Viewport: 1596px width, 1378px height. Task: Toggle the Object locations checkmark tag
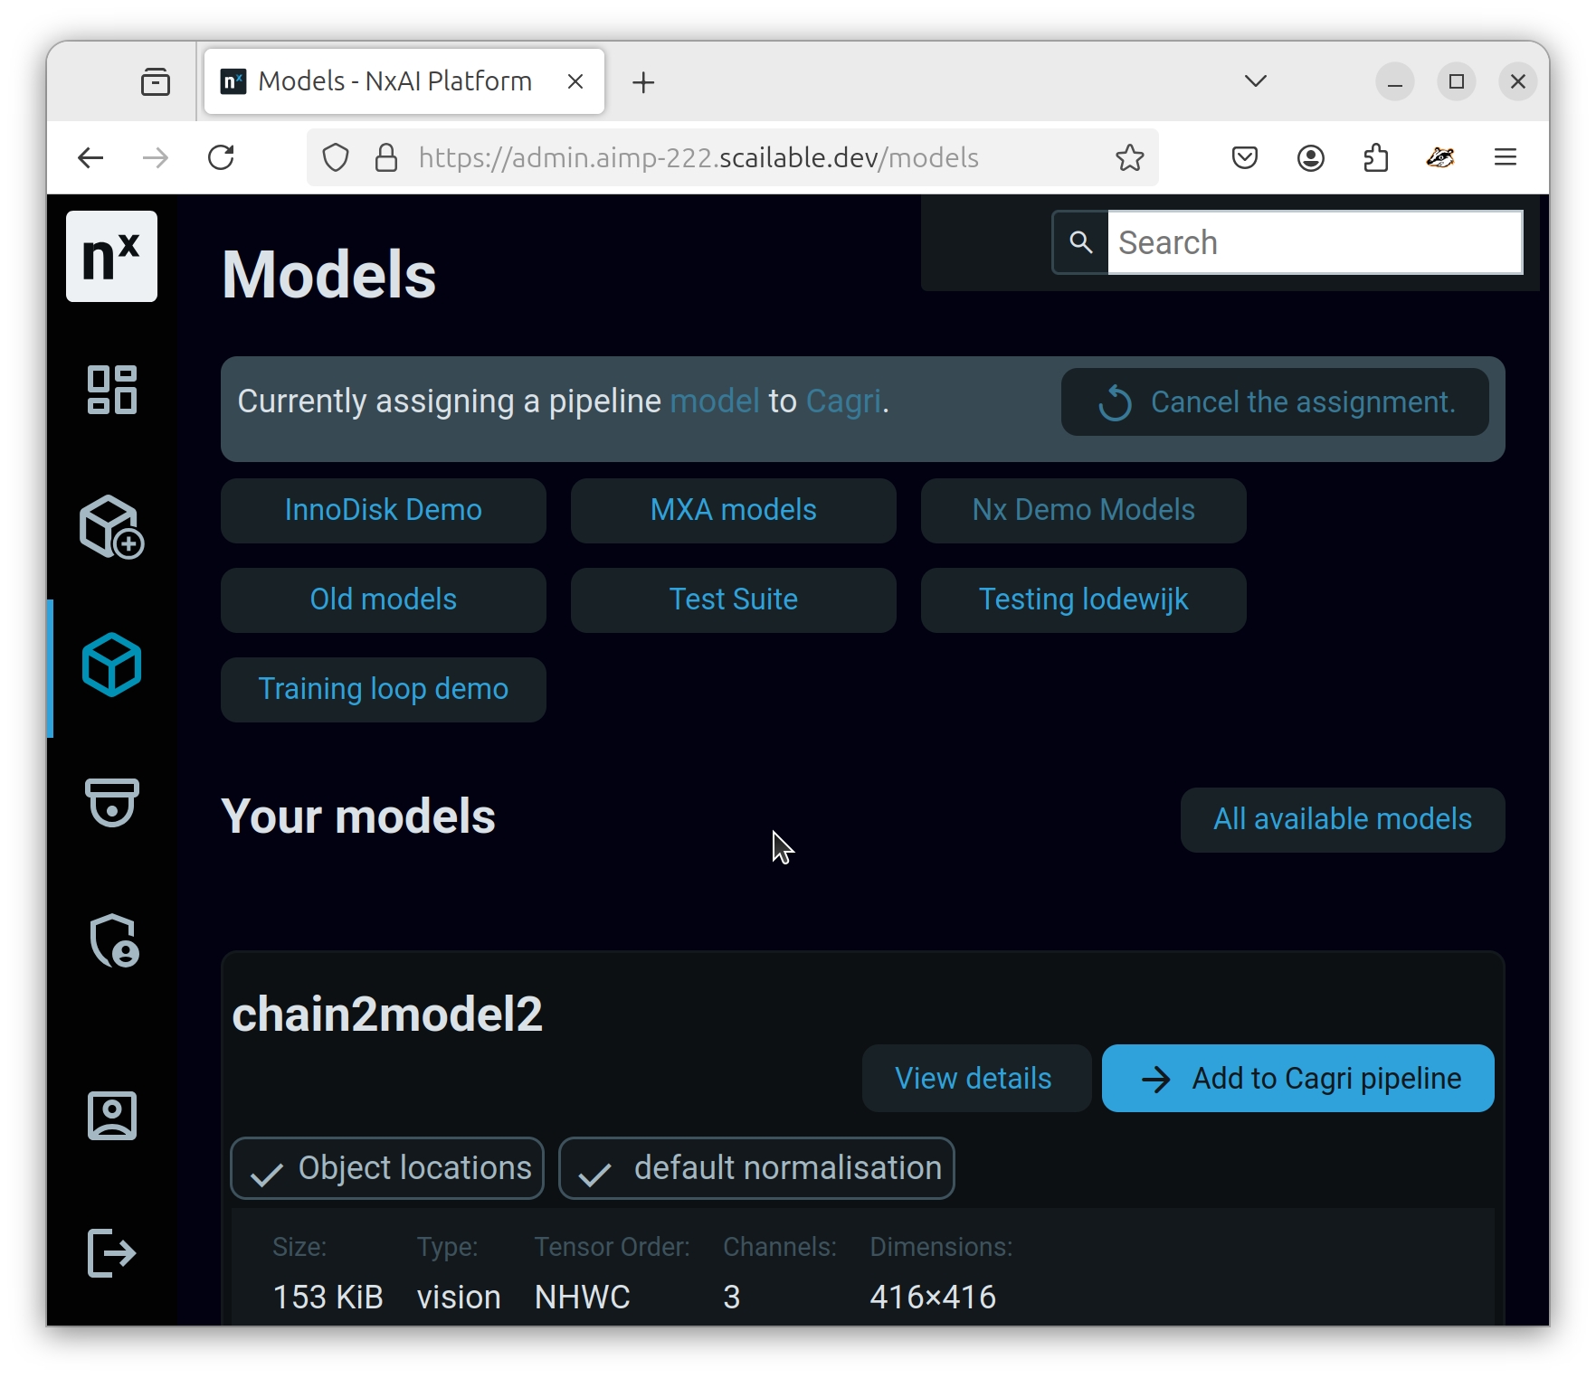387,1168
